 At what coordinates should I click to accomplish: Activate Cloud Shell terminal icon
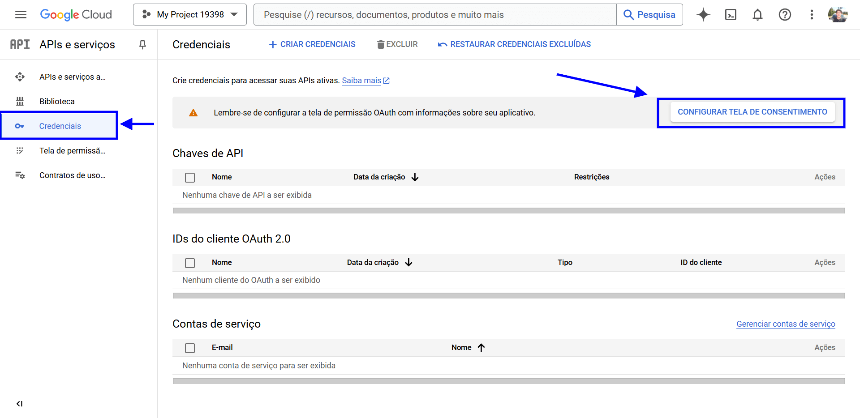[x=731, y=15]
